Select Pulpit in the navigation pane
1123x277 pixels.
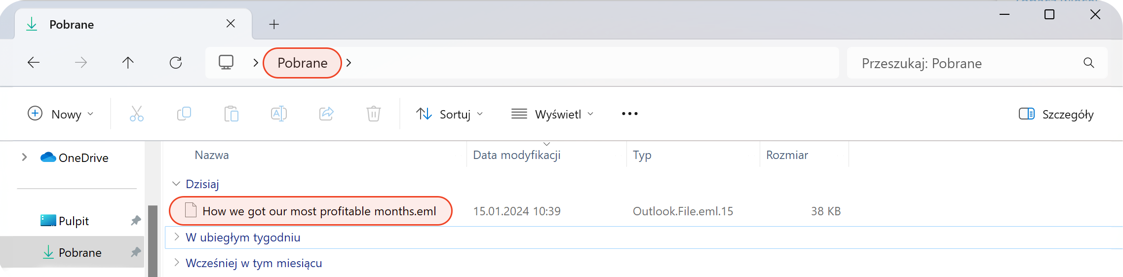73,221
